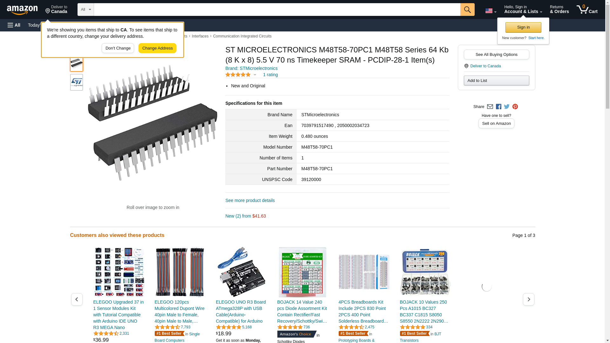Share product on Pinterest icon

[x=515, y=107]
